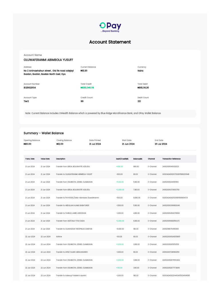Click the Tier2 account type value
This screenshot has width=220, height=294.
coord(26,101)
